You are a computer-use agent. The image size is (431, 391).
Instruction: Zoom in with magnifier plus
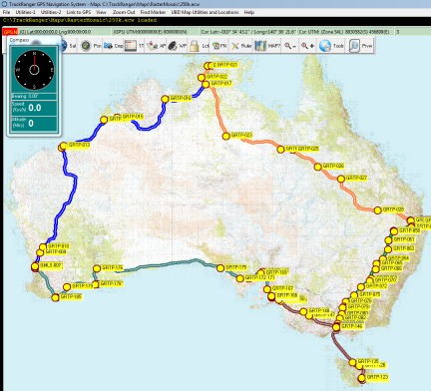[307, 46]
